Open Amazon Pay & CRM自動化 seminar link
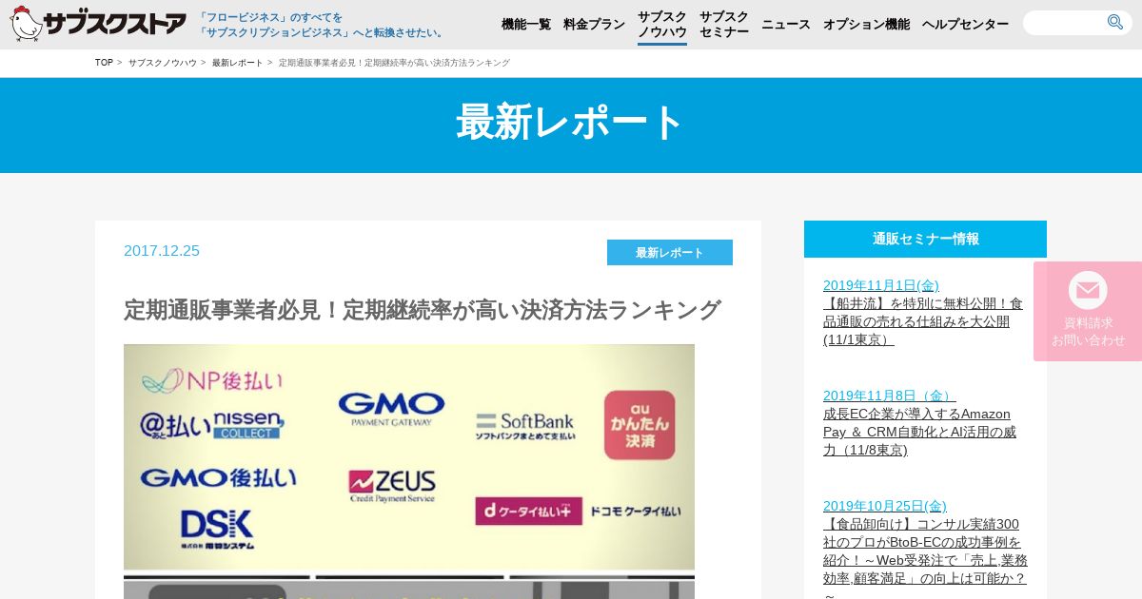The height and width of the screenshot is (599, 1142). point(919,432)
